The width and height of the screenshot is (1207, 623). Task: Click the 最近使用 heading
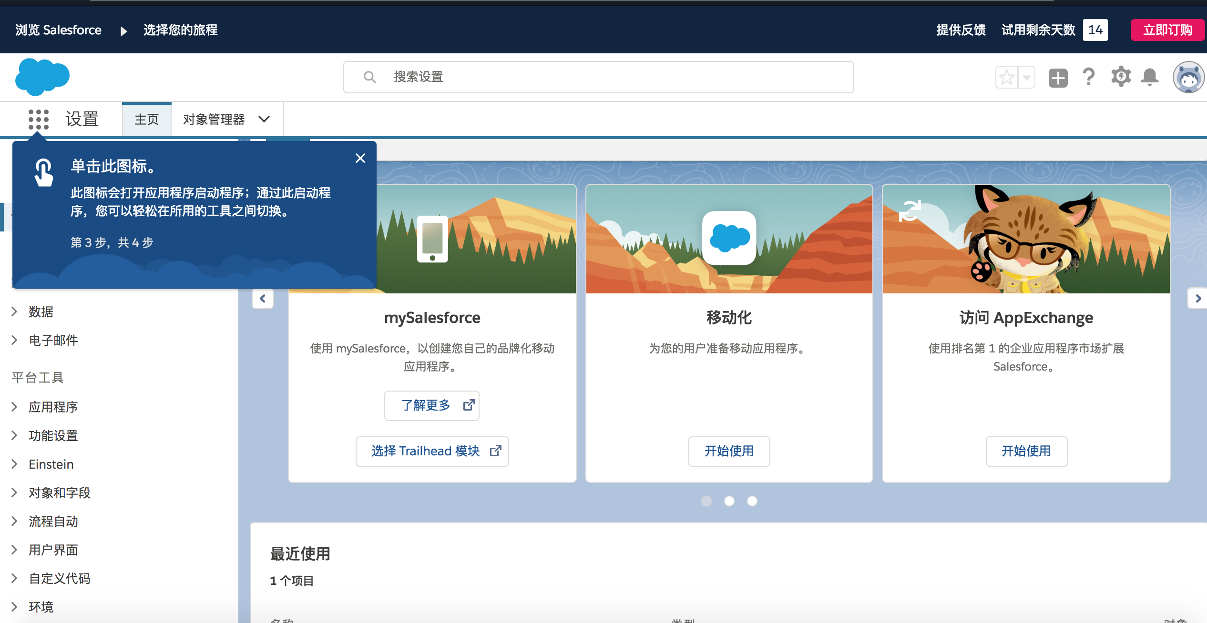300,553
